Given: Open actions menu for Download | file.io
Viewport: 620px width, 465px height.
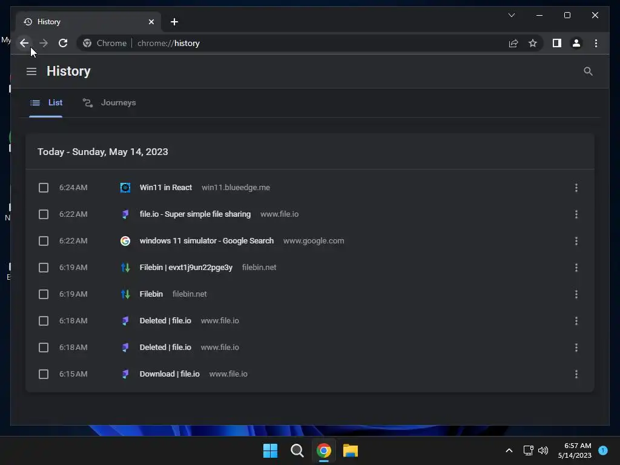Looking at the screenshot, I should (x=576, y=374).
